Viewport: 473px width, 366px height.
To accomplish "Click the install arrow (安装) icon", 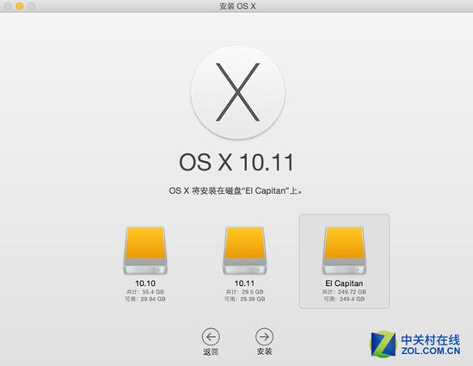I will pyautogui.click(x=264, y=337).
